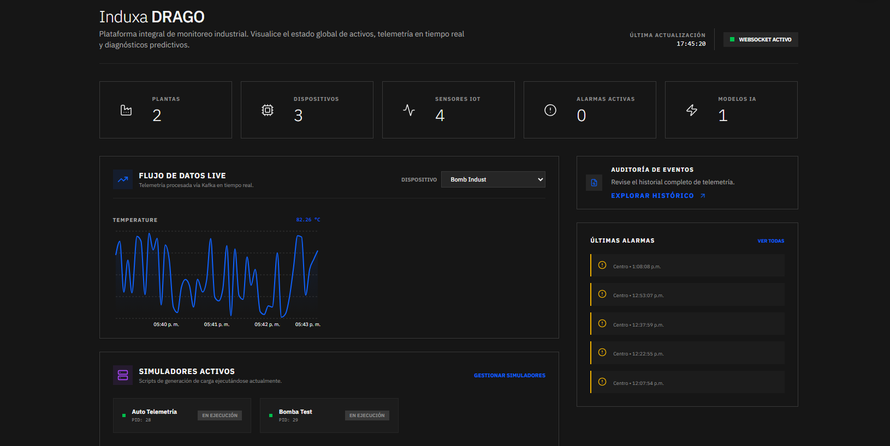Click the Auto Telemetría simulator card
The height and width of the screenshot is (446, 890).
(182, 415)
